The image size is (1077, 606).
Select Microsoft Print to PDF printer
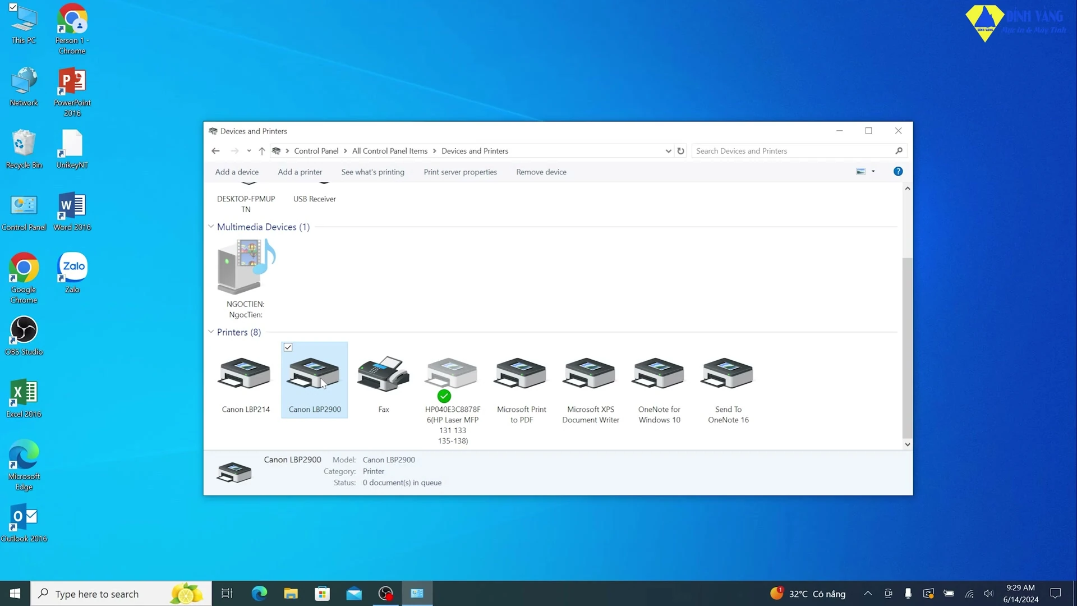(521, 374)
